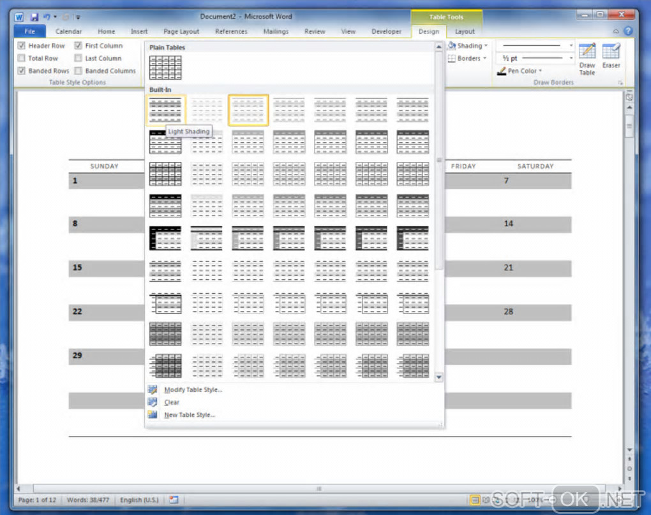Click the document vertical scrollbar down arrow
The height and width of the screenshot is (515, 651).
click(629, 450)
